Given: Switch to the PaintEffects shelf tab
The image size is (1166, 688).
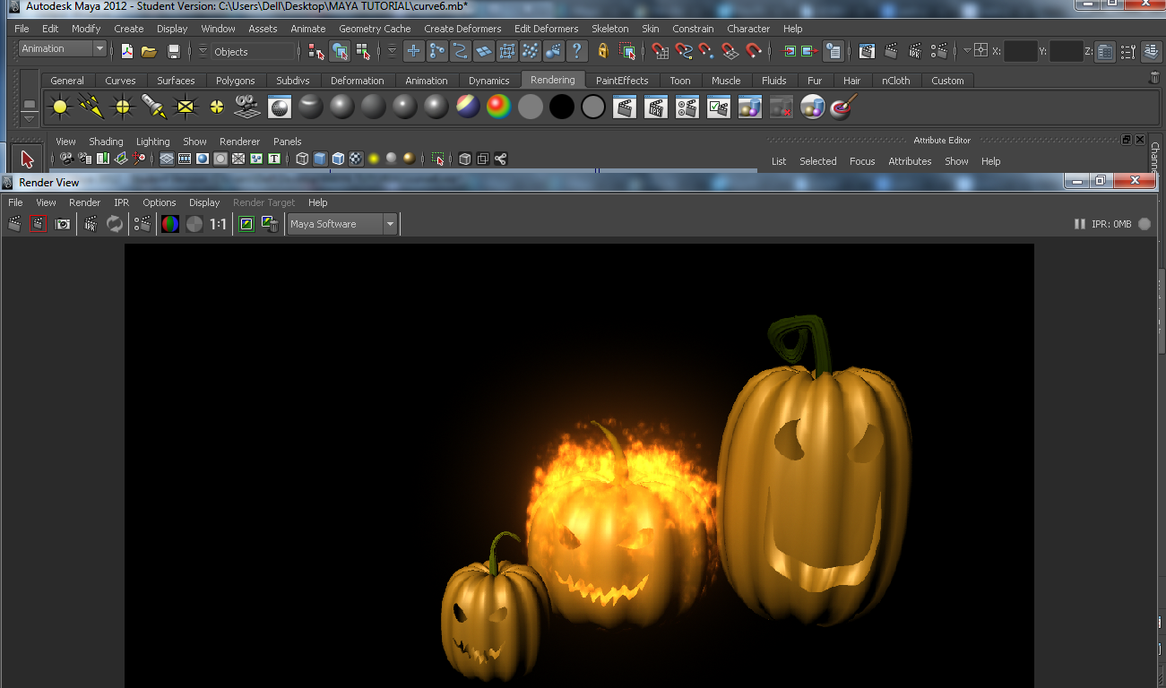Looking at the screenshot, I should 622,81.
